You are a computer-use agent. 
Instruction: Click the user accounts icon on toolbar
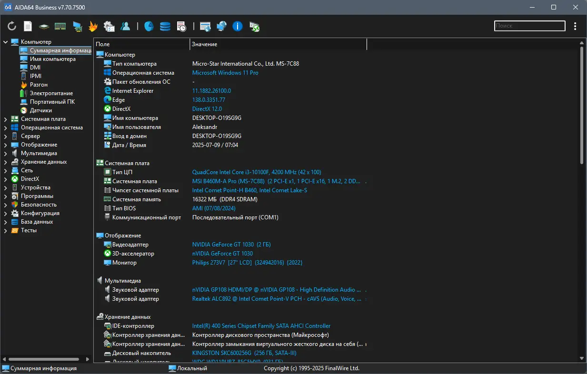coord(125,26)
